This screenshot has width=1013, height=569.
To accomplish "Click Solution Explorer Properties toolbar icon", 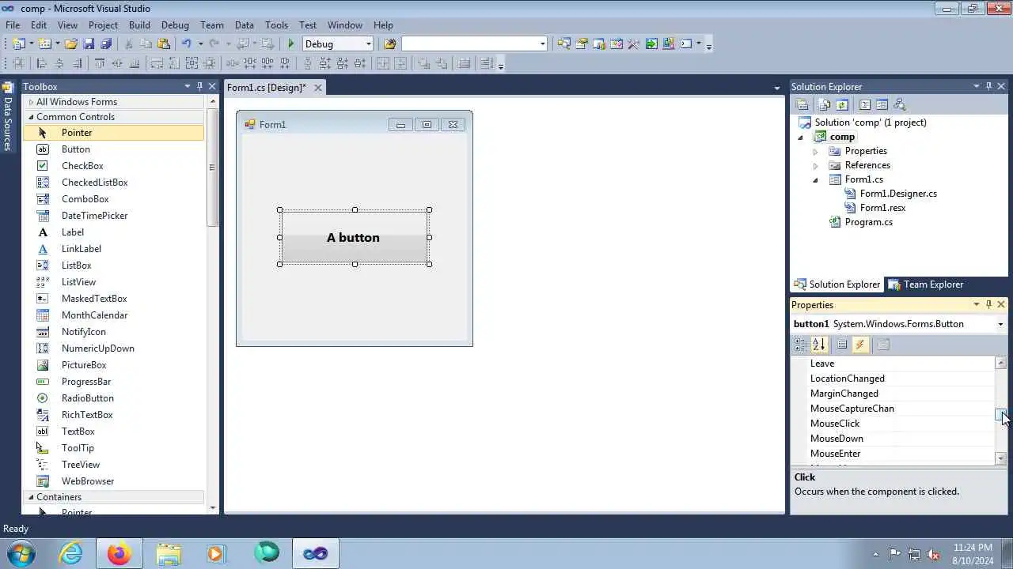I will (x=802, y=105).
